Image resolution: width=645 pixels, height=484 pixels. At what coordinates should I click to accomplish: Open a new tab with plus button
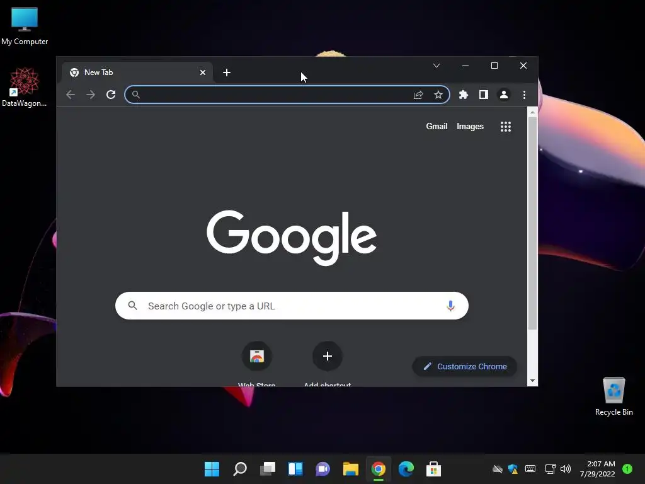coord(227,72)
